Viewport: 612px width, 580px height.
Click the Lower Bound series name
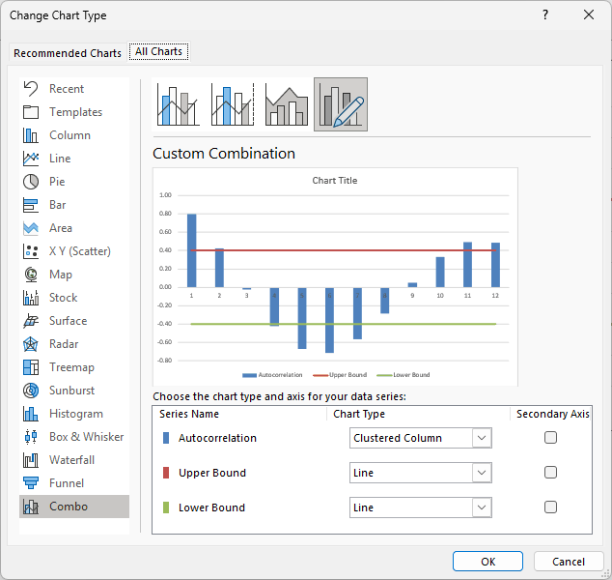pos(211,507)
